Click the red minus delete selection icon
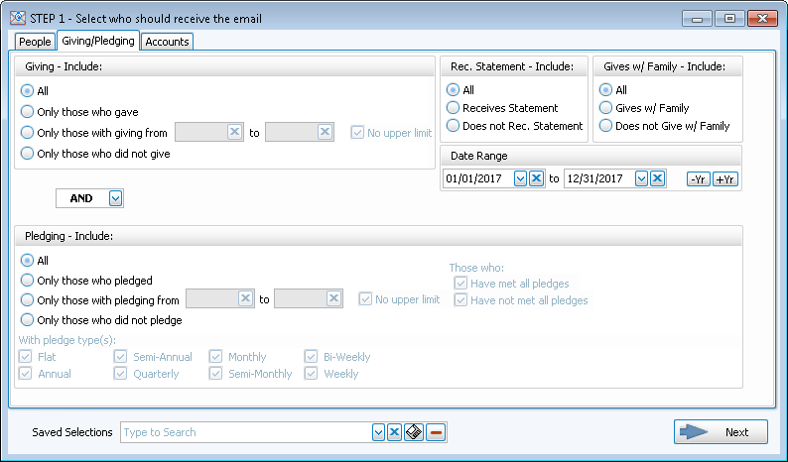788x462 pixels. pos(436,432)
